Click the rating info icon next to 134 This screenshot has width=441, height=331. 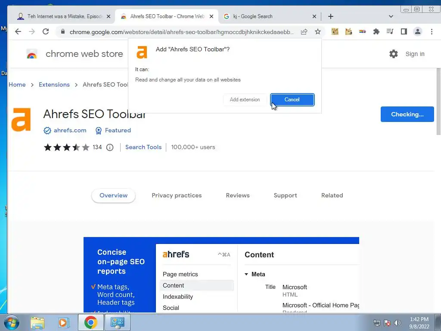coord(110,147)
